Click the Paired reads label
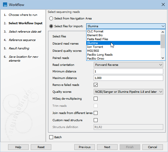 tap(61, 58)
